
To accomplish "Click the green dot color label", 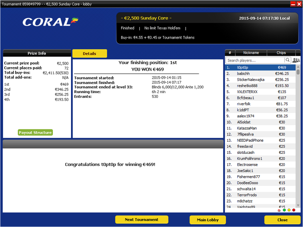I will click(x=284, y=210).
